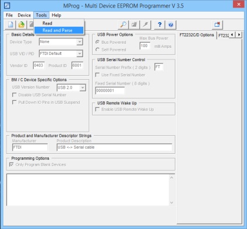Open the USB Version Number dropdown
The width and height of the screenshot is (247, 229).
pos(83,87)
